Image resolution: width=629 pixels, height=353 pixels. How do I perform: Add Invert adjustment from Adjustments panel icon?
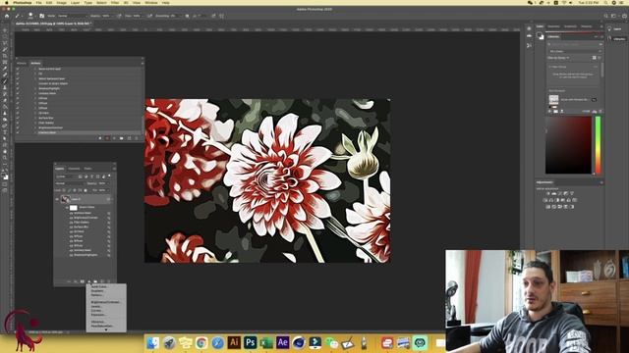548,207
